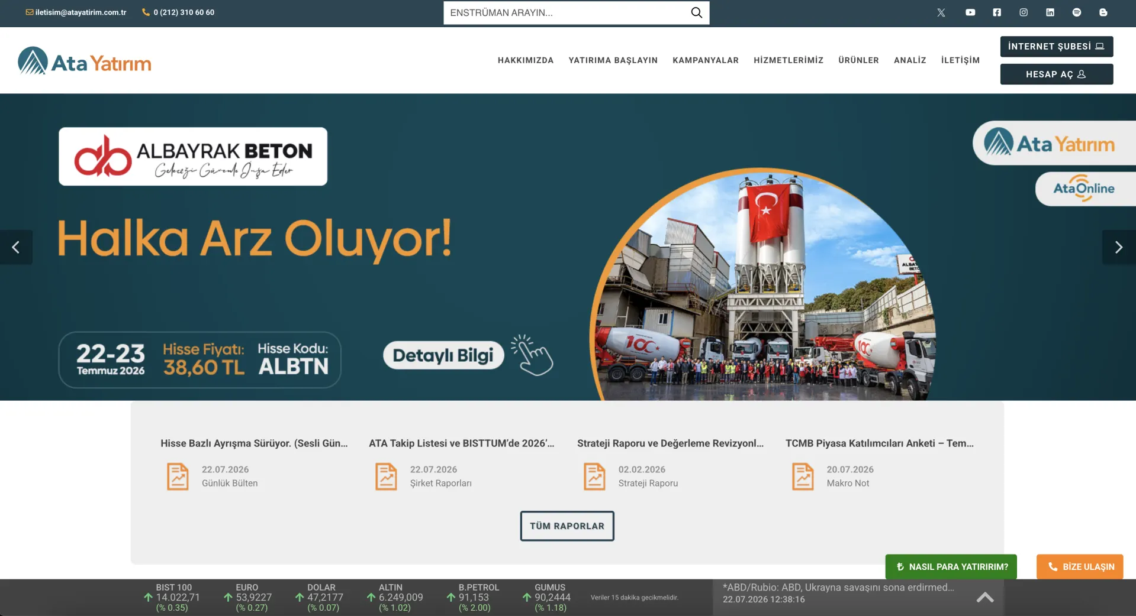Screen dimensions: 1136x616
Task: Open the Blogger icon in header
Action: point(1103,12)
